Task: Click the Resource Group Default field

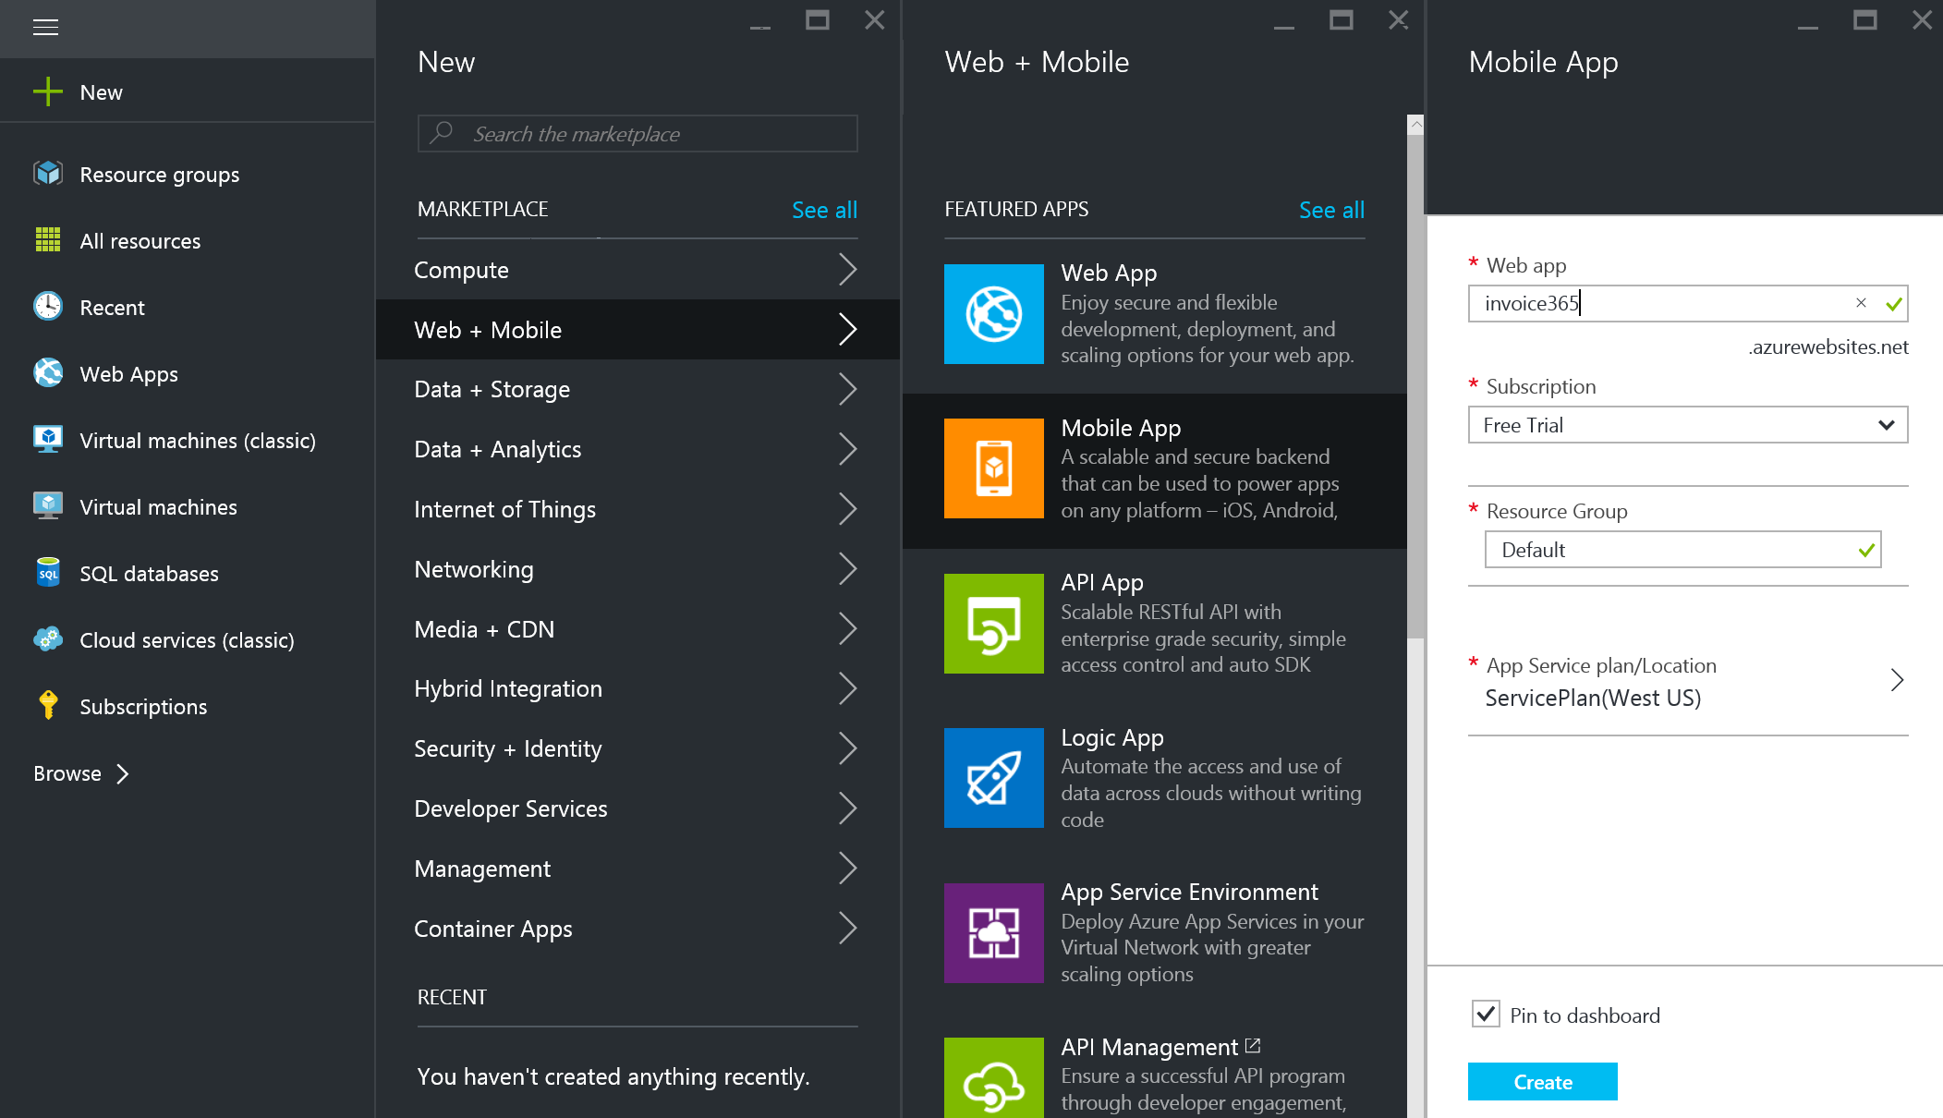Action: point(1682,550)
